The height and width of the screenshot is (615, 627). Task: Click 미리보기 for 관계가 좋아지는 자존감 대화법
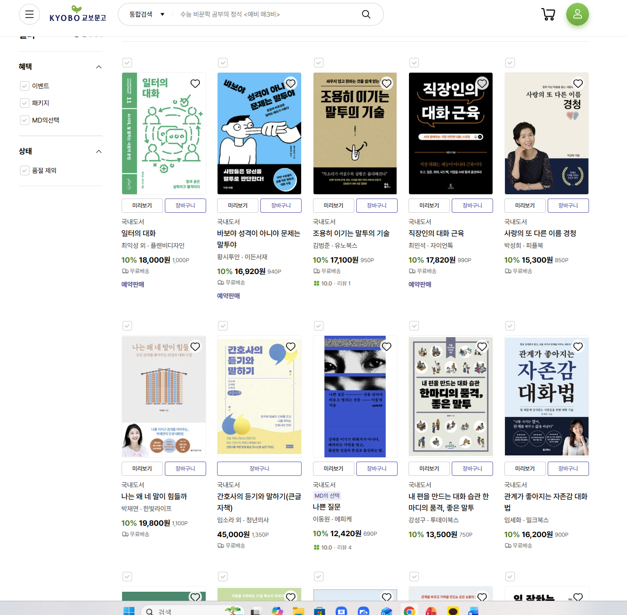click(x=525, y=469)
